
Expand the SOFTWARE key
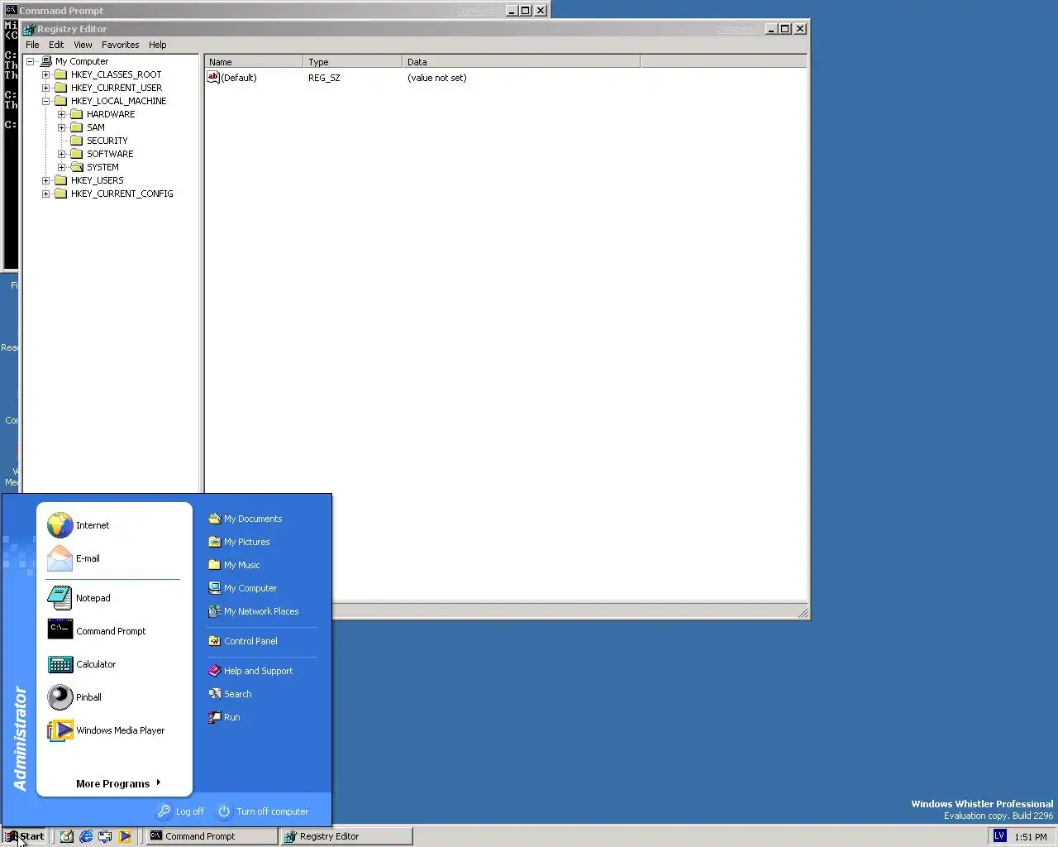pos(62,154)
